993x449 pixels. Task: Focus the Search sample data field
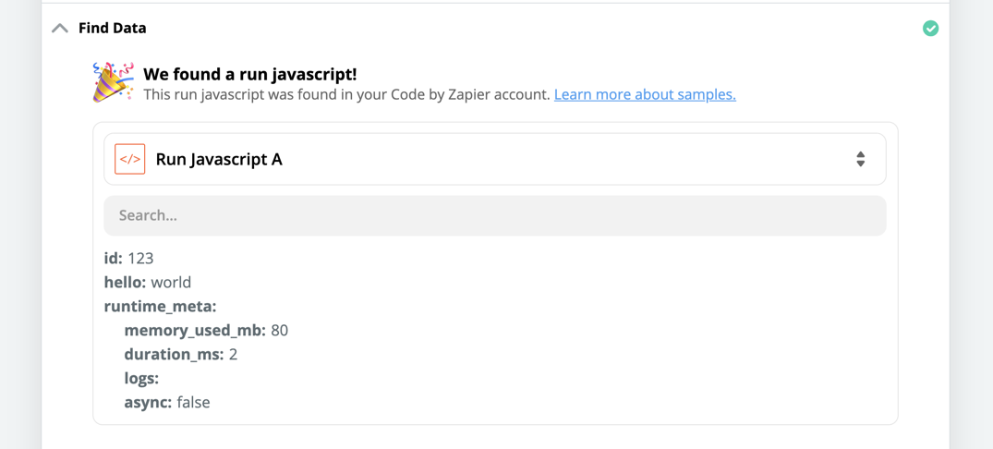(494, 215)
